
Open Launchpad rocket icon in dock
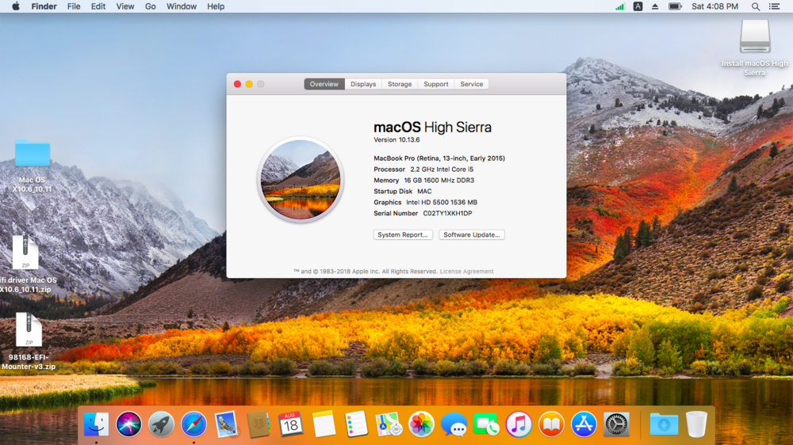[161, 424]
